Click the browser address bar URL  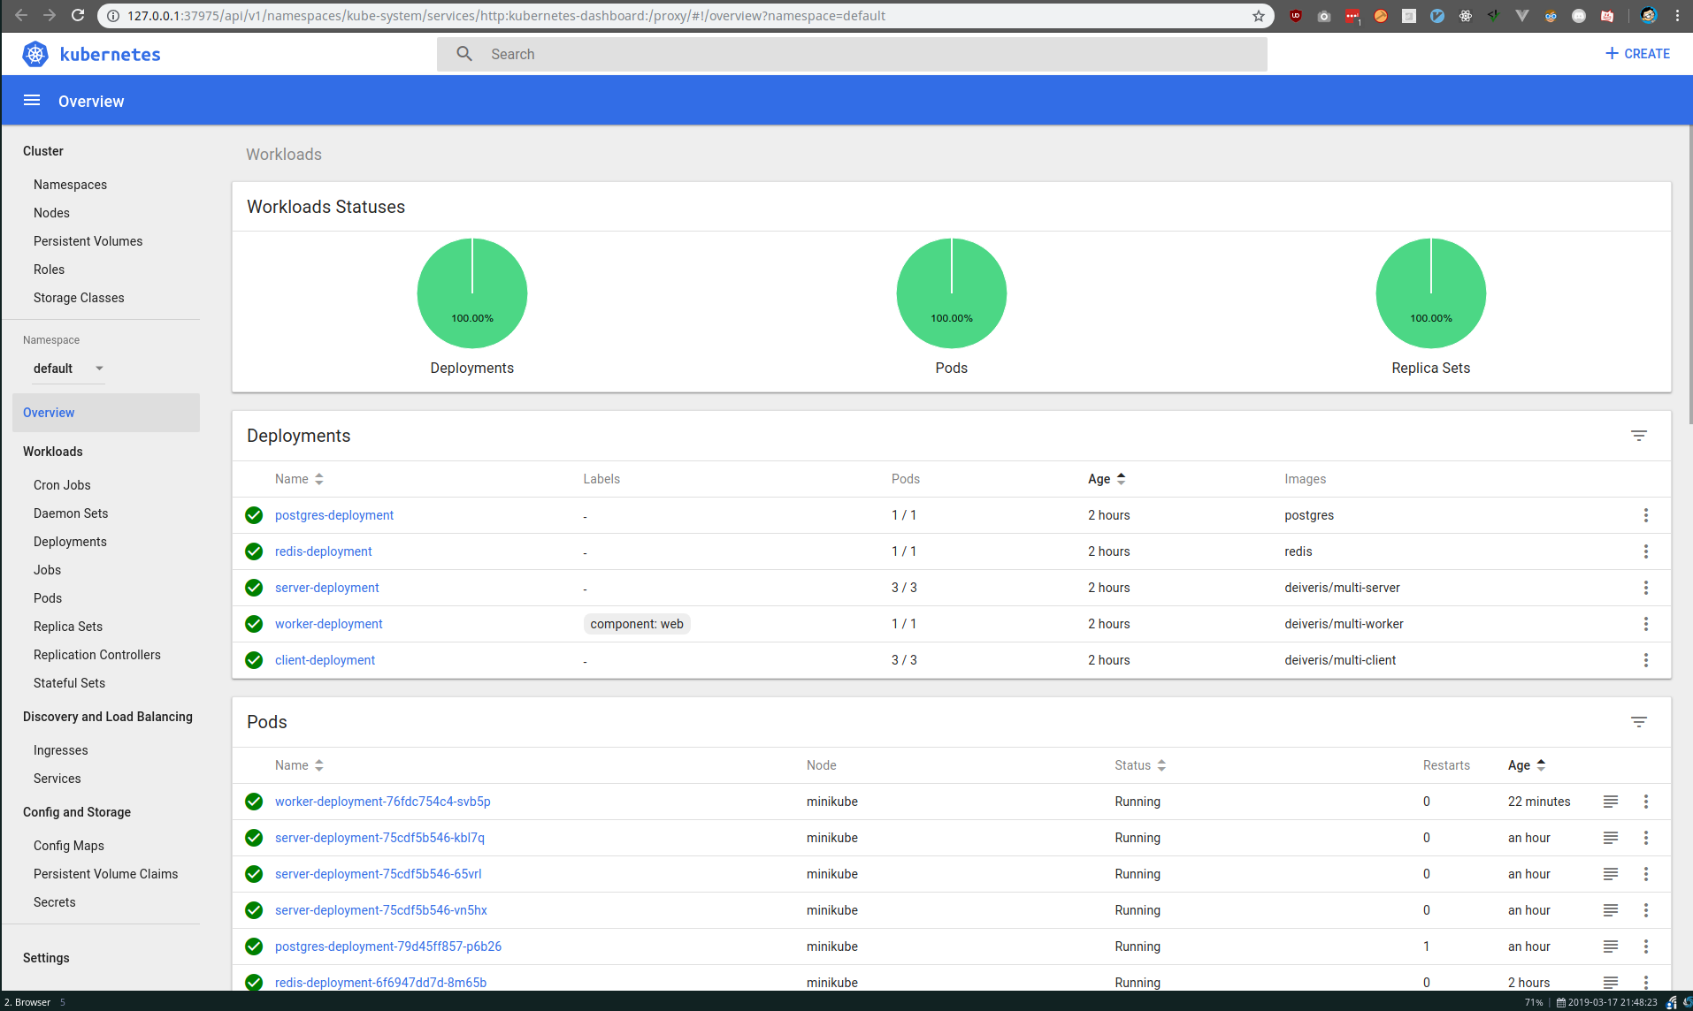[506, 16]
